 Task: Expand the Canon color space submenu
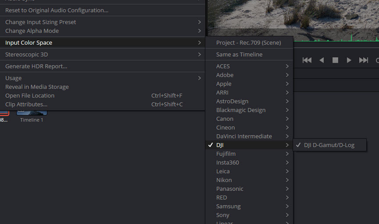pos(249,119)
